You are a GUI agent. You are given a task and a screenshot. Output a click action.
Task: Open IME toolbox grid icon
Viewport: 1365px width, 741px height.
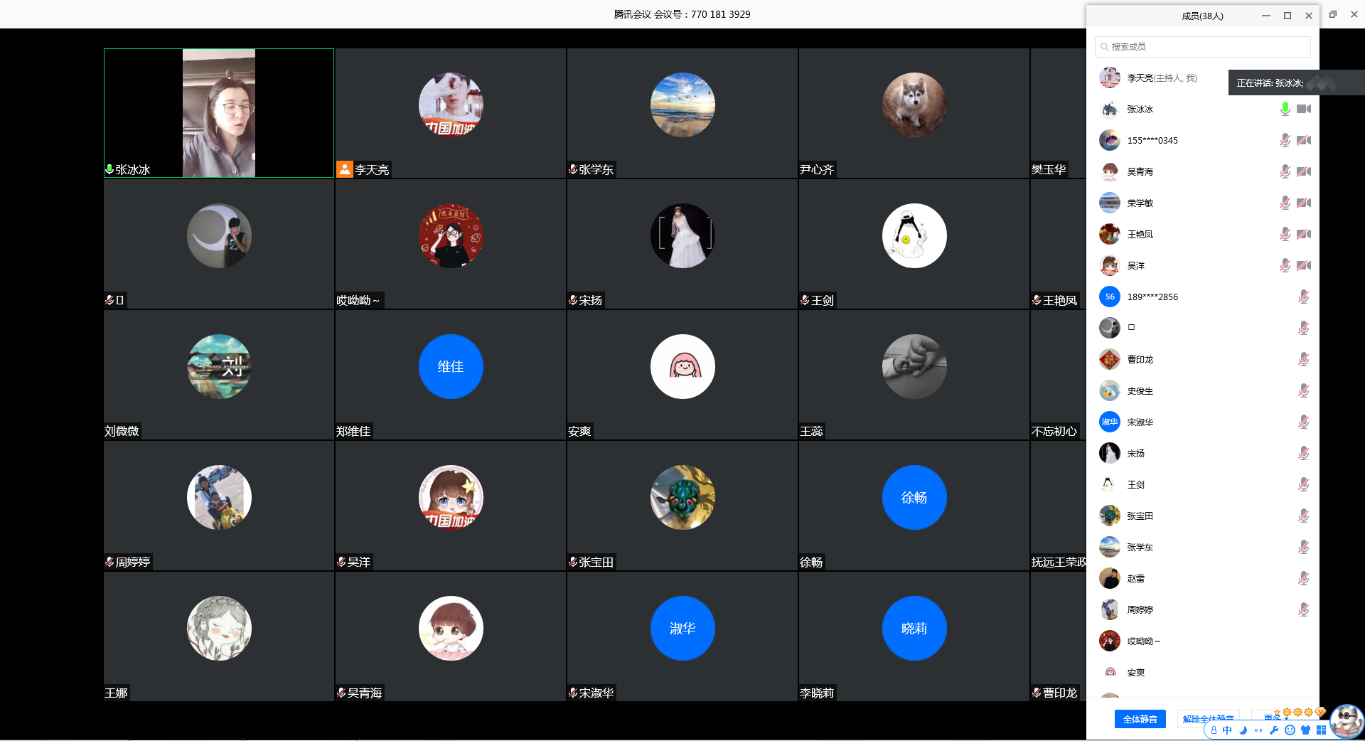(1321, 730)
